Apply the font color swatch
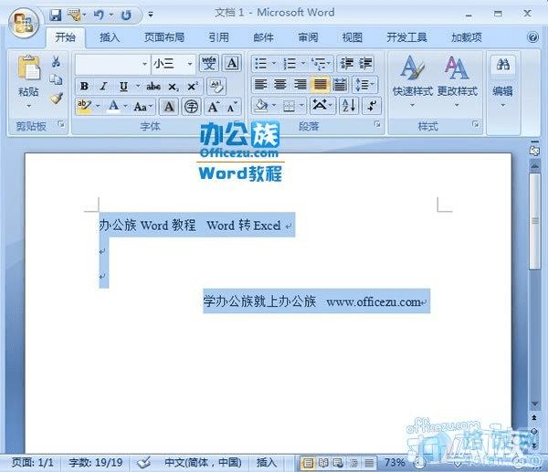The height and width of the screenshot is (472, 548). pos(113,107)
